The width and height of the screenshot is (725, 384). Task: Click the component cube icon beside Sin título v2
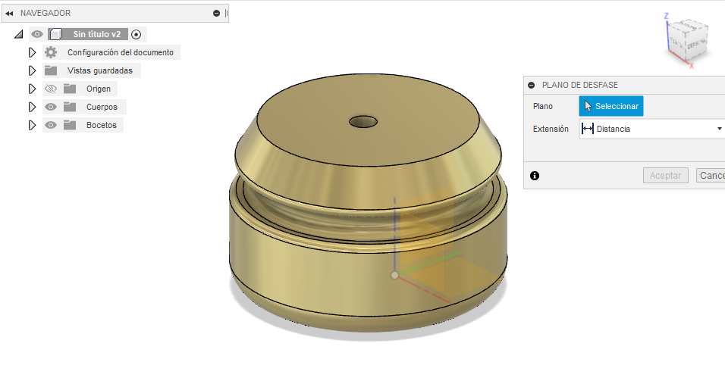coord(56,34)
